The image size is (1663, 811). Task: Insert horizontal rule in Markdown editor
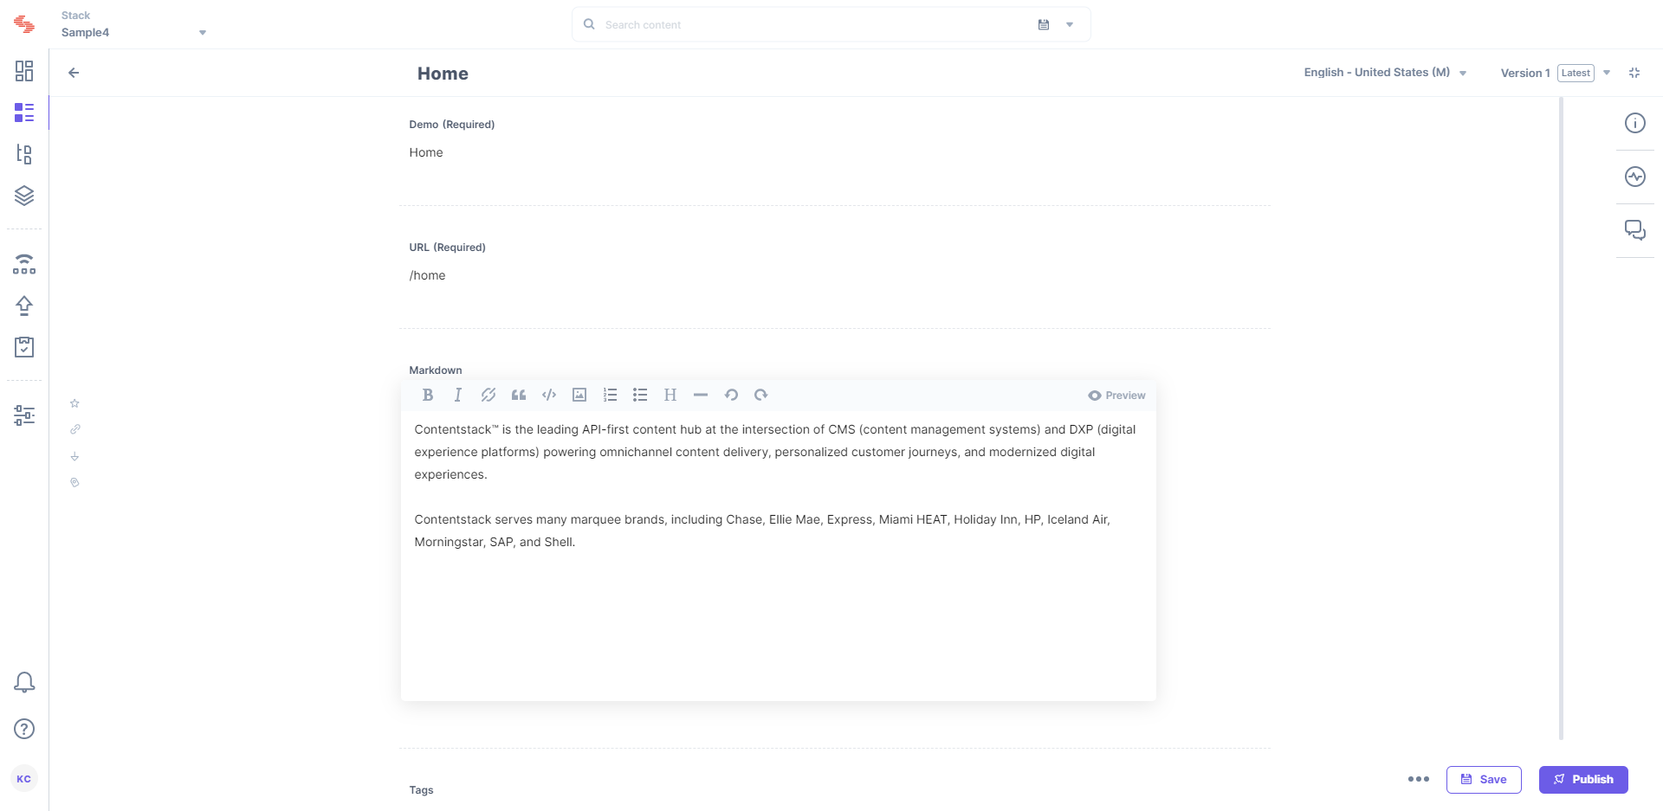(701, 395)
